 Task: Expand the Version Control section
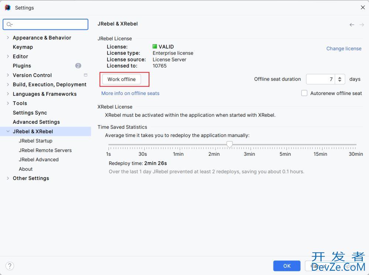(8, 75)
